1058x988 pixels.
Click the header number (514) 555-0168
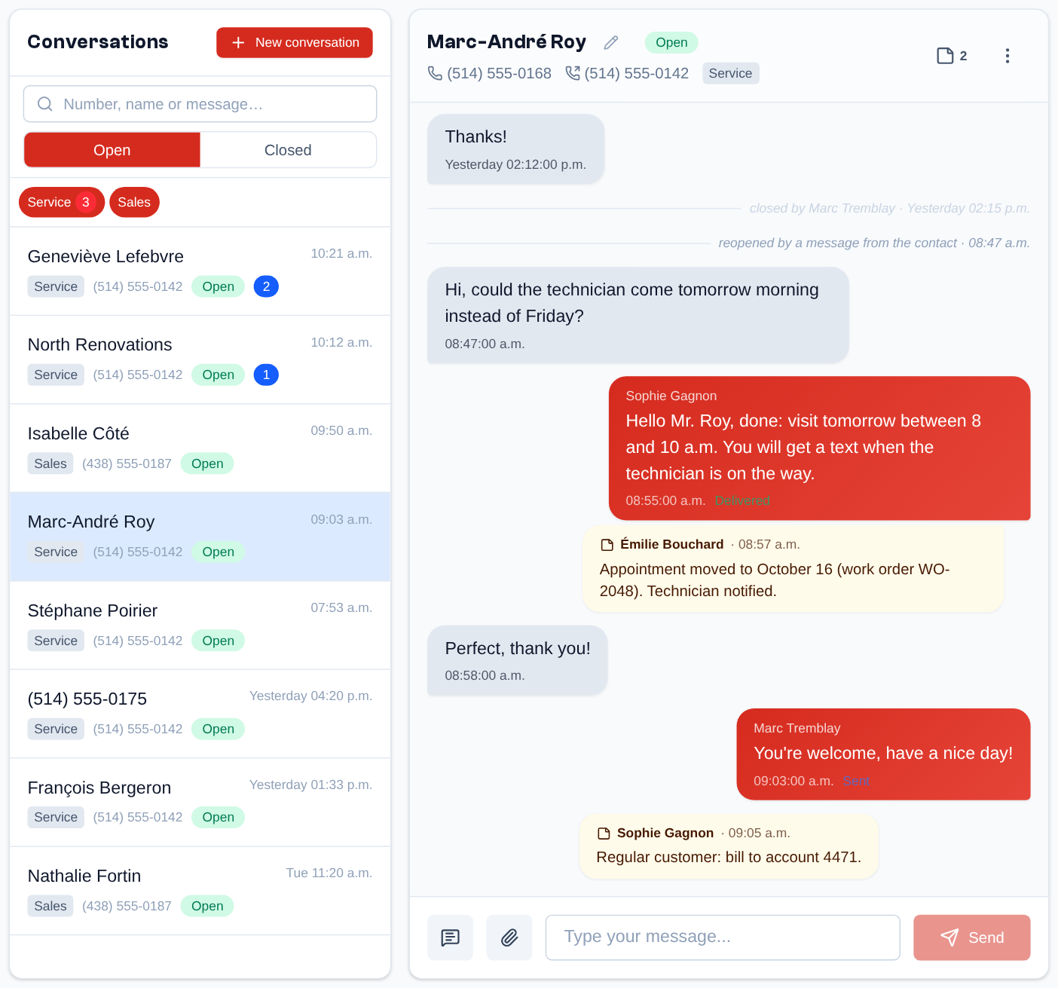pos(499,73)
